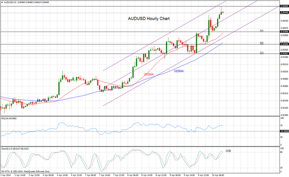Screen dimensions: 289x177
Task: Click the S2 price tag on the axis
Action: coord(284,44)
